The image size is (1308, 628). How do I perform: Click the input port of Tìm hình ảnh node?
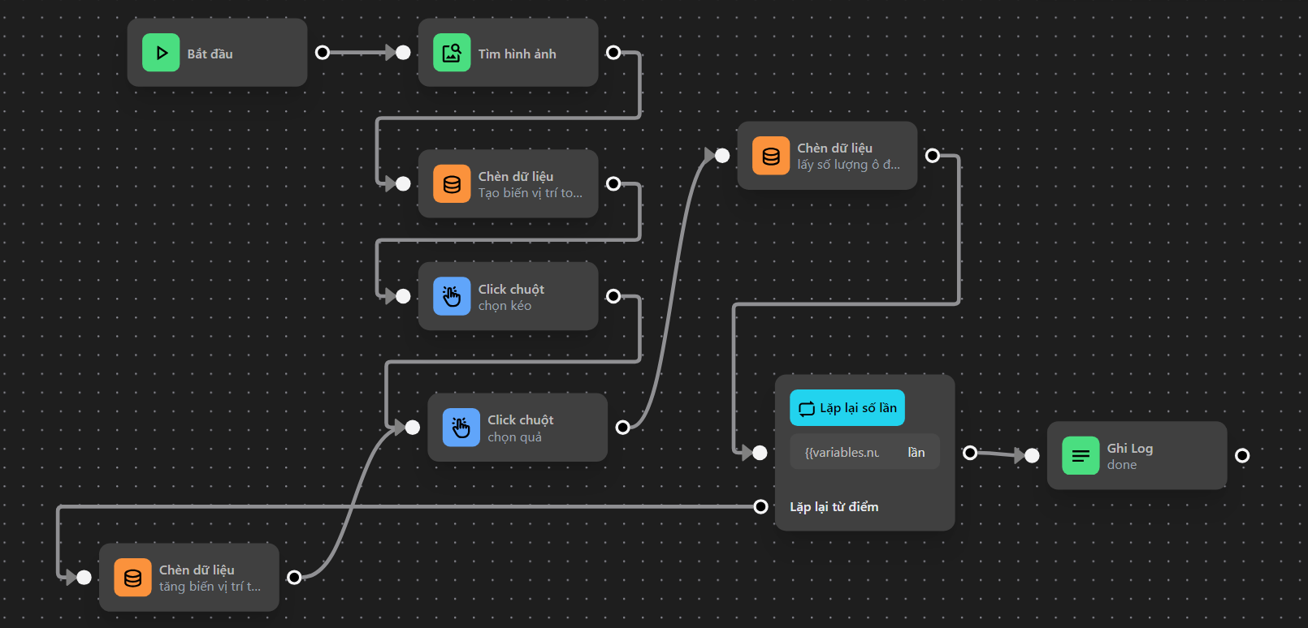click(x=403, y=53)
